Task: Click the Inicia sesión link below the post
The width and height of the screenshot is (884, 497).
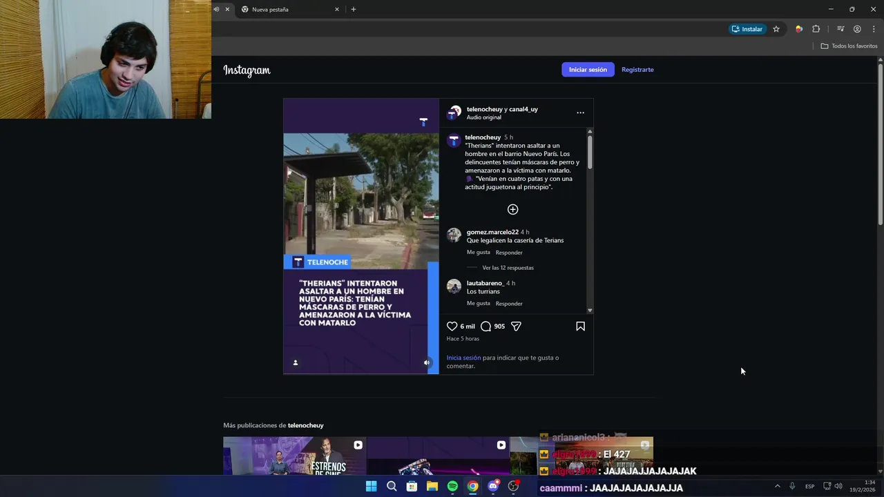Action: [x=463, y=358]
